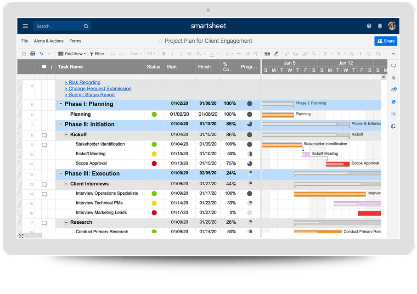Open the Alerts & Actions menu
Image resolution: width=417 pixels, height=294 pixels.
click(48, 41)
